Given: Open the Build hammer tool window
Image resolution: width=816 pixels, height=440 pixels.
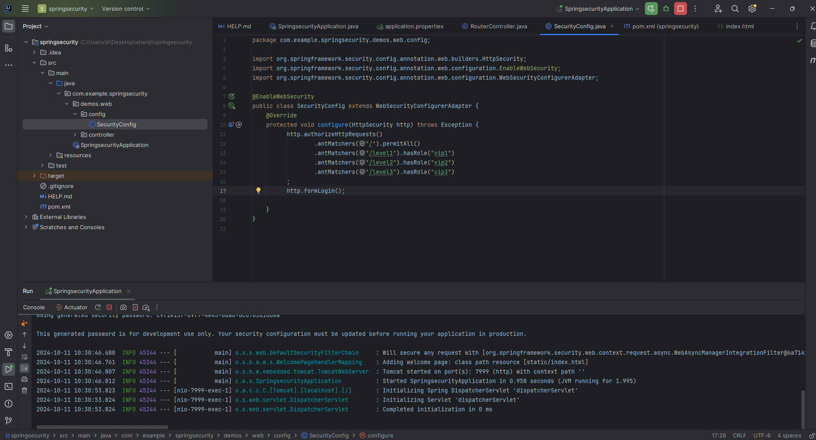Looking at the screenshot, I should (x=9, y=352).
